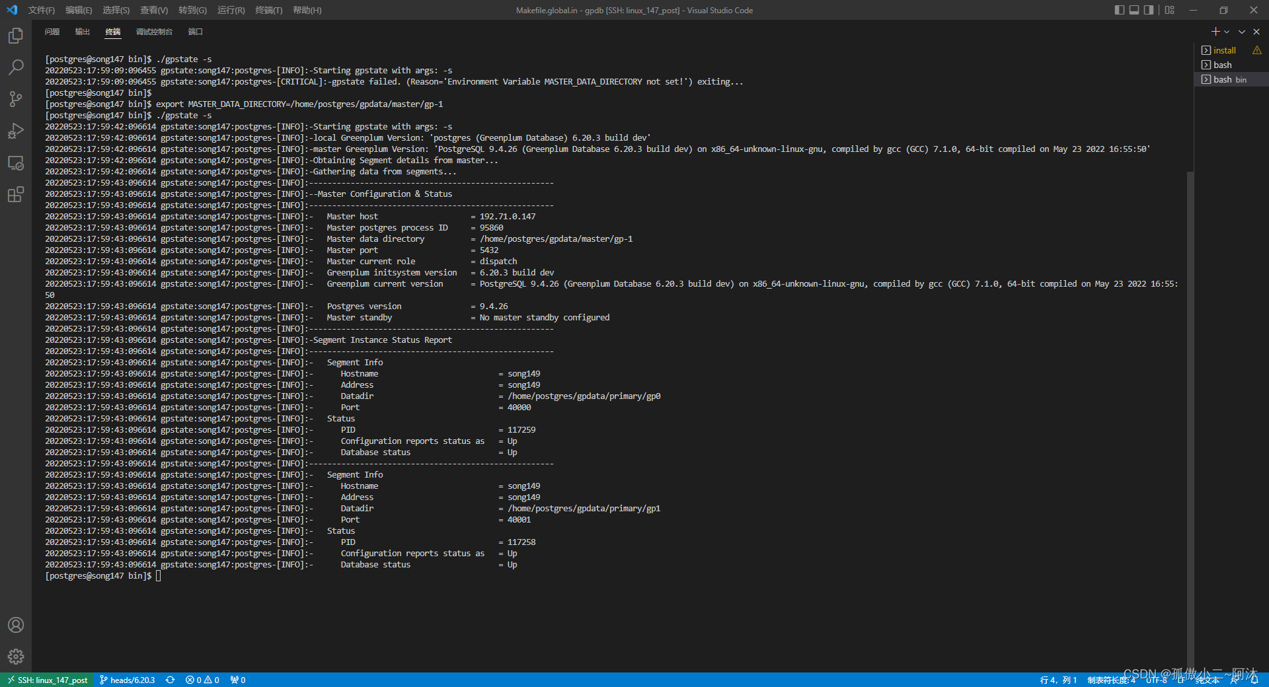1269x687 pixels.
Task: Open the 选择(S) menu
Action: point(116,10)
